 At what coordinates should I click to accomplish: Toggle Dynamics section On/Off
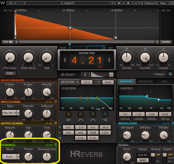(x=55, y=145)
